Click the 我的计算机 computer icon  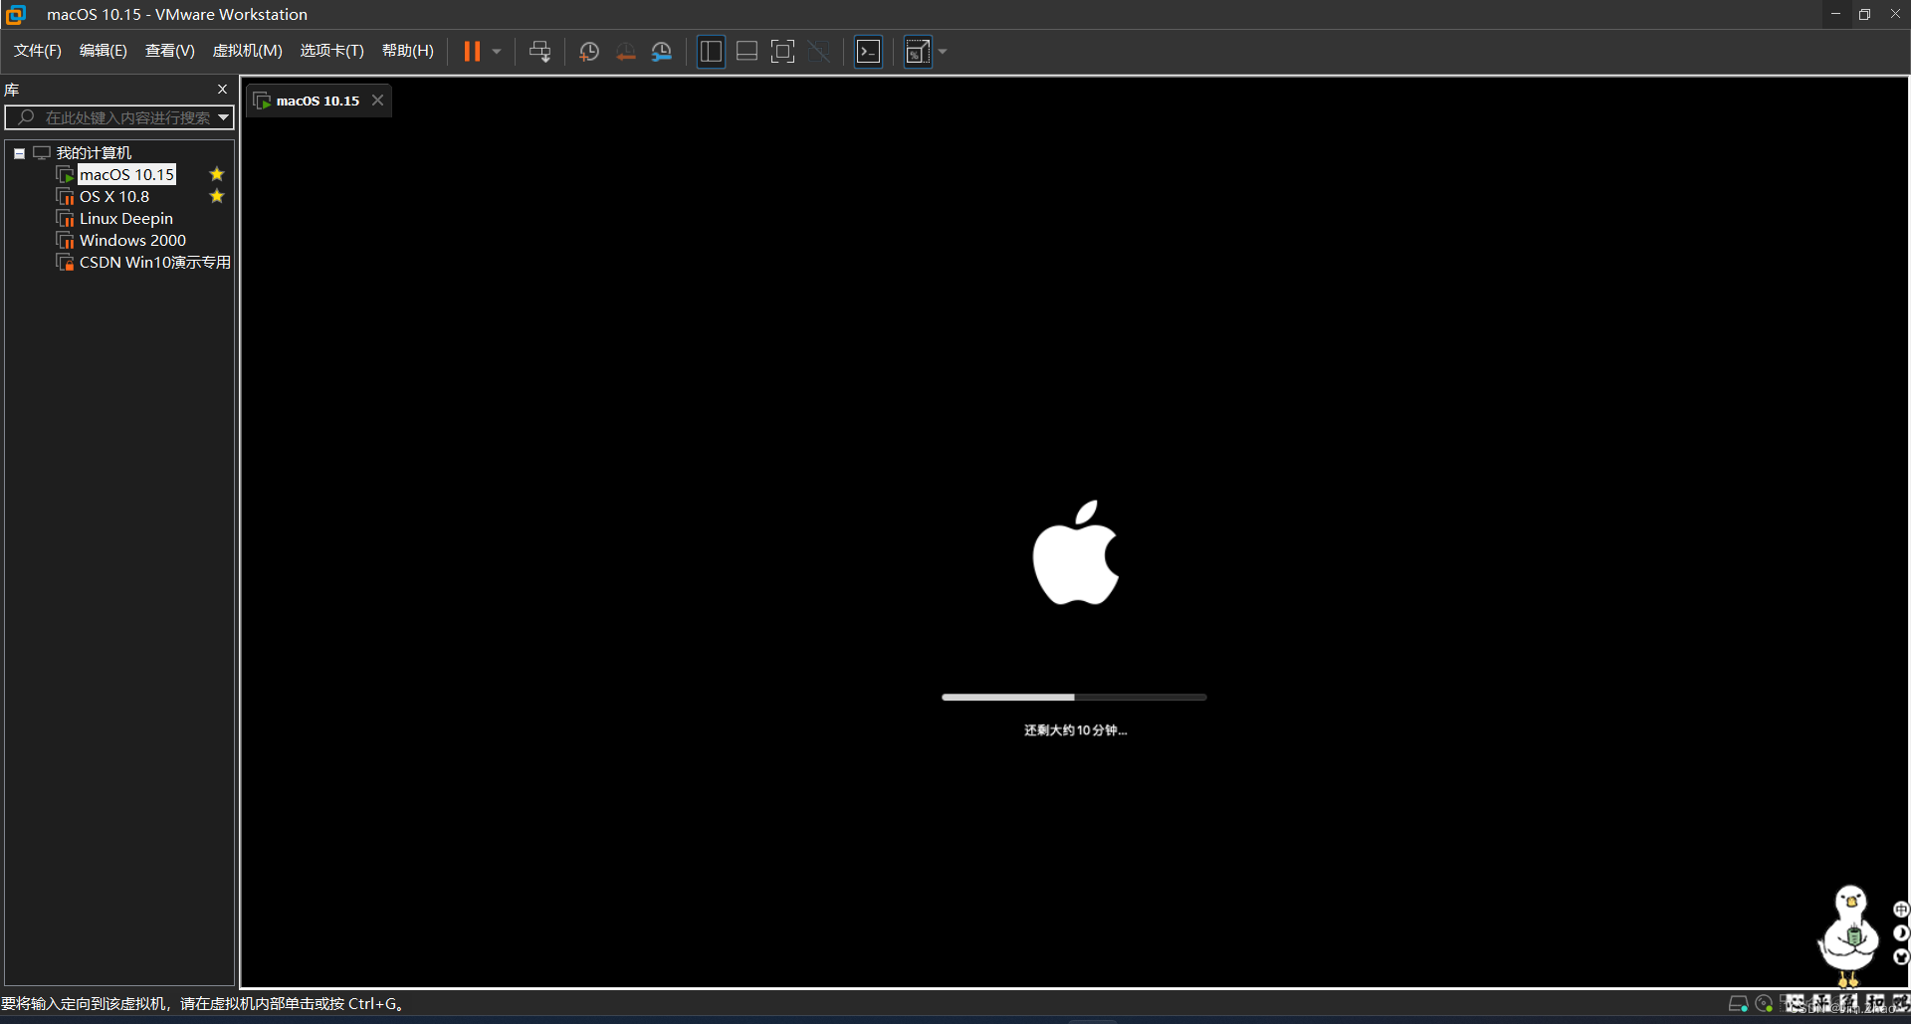(42, 153)
